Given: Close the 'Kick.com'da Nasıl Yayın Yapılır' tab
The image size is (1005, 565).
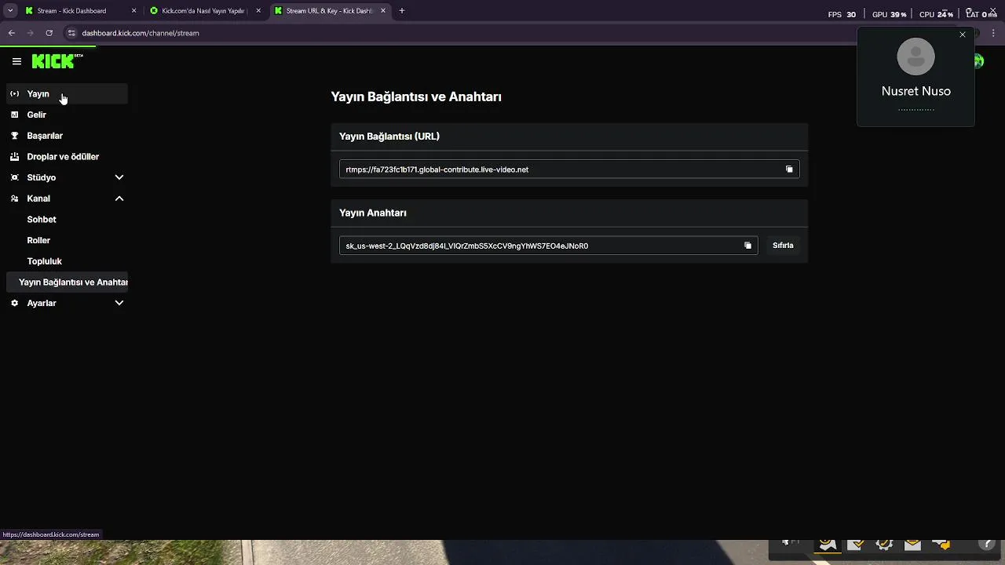Looking at the screenshot, I should click(258, 11).
